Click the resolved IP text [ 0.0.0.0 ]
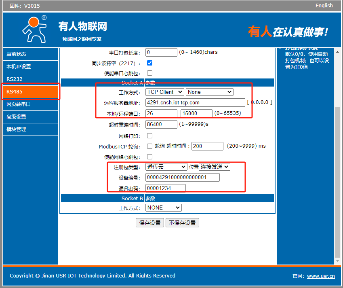Viewport: 343px width, 288px height. click(x=260, y=102)
